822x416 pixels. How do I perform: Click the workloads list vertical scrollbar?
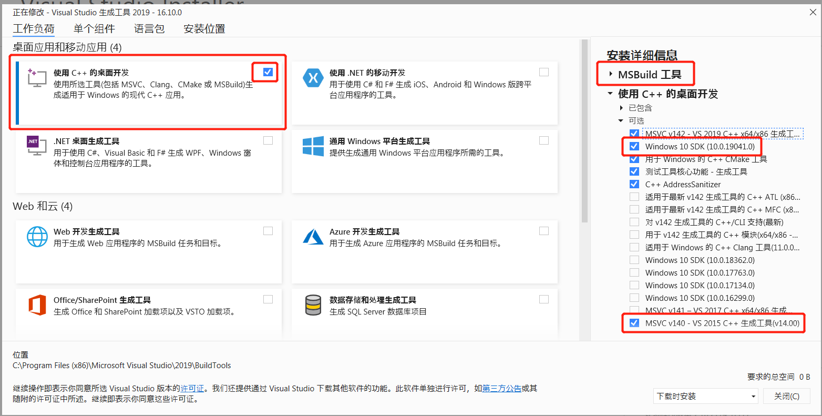pyautogui.click(x=584, y=131)
